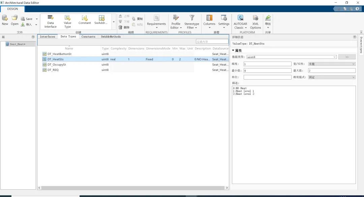Click the filter content search field

tap(212, 41)
